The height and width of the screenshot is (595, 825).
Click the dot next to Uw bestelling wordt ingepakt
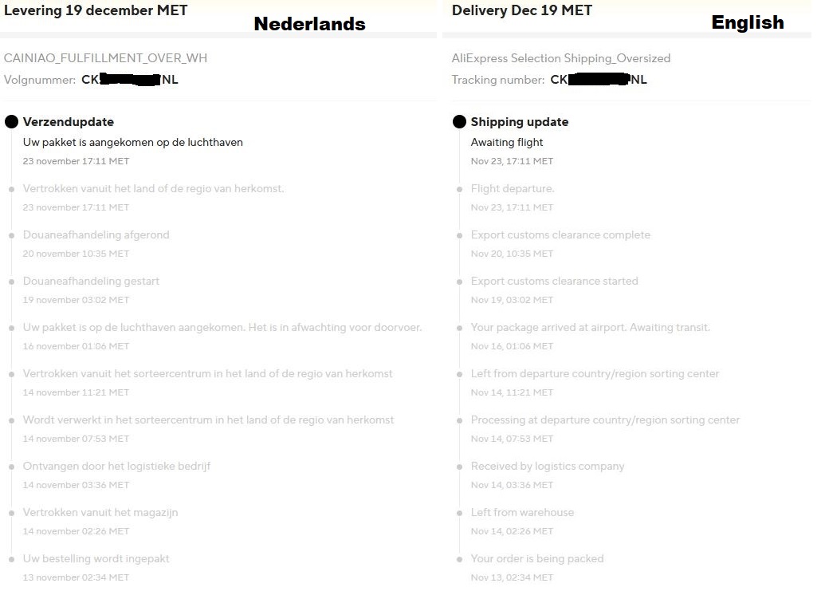pos(12,559)
